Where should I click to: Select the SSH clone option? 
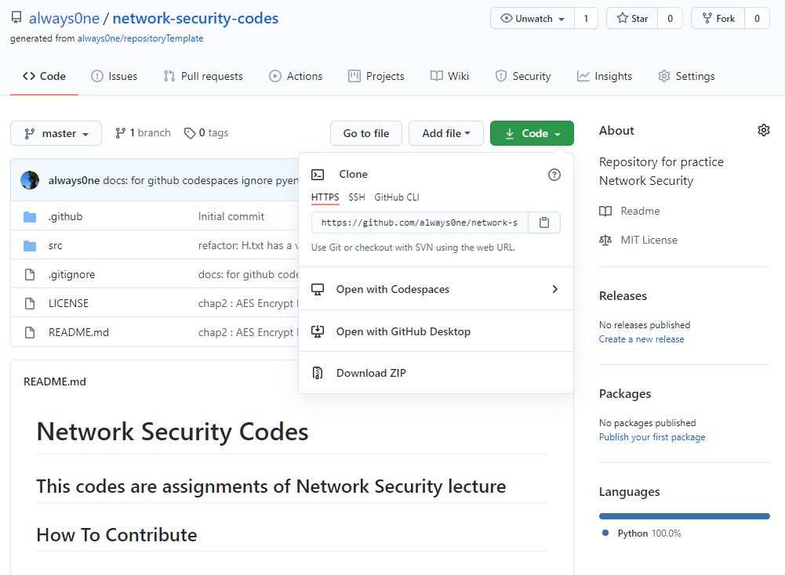(357, 197)
